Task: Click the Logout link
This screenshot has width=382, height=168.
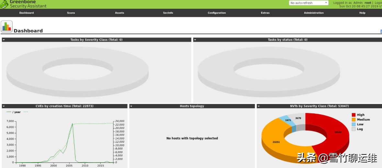Action: 378,3
